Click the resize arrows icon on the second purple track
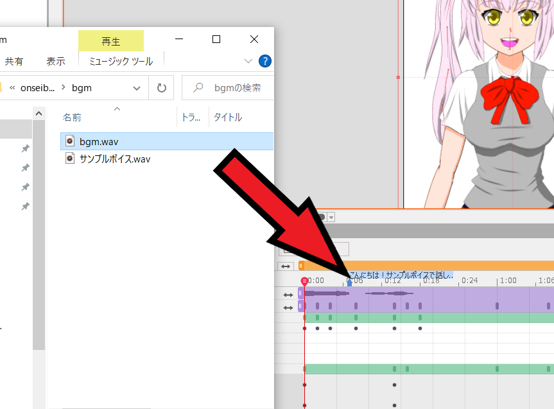 point(287,307)
